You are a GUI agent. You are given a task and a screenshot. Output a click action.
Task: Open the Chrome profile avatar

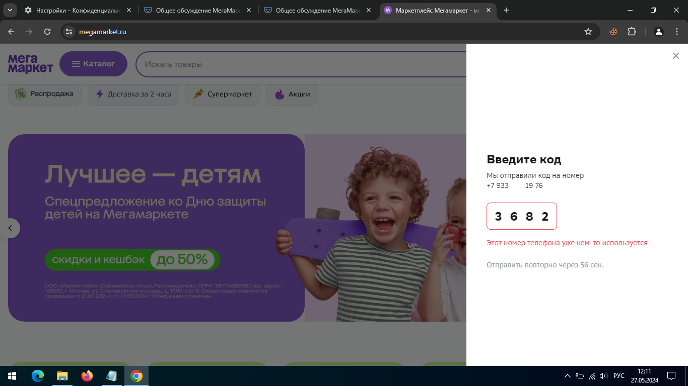658,32
